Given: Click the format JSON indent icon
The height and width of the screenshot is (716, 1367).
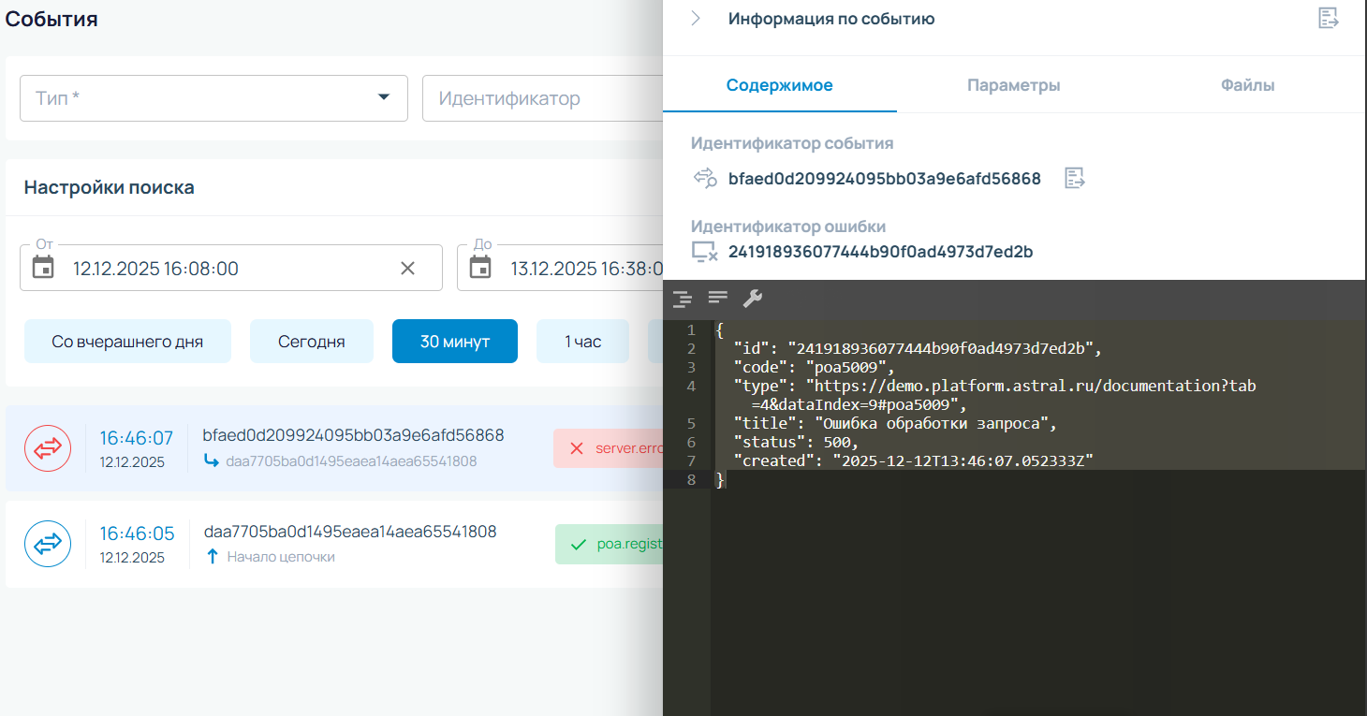Looking at the screenshot, I should pos(683,299).
